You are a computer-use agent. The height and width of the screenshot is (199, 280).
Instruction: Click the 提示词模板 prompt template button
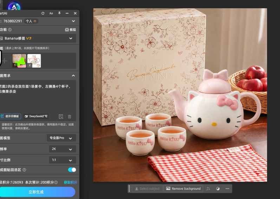point(10,116)
